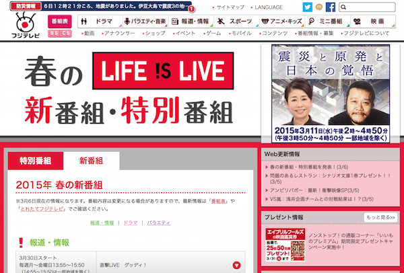Go to コンテンツ sub-navigation link
This screenshot has height=273, width=404.
pos(274,34)
